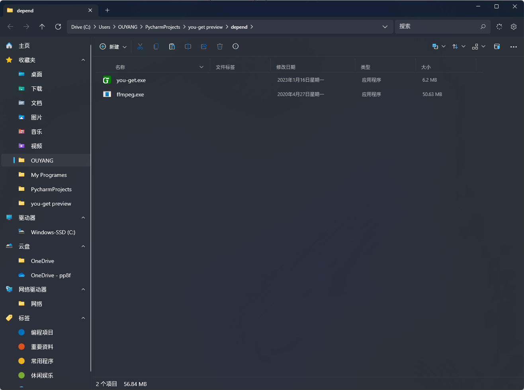Select OUYANG folder in sidebar

click(46, 161)
